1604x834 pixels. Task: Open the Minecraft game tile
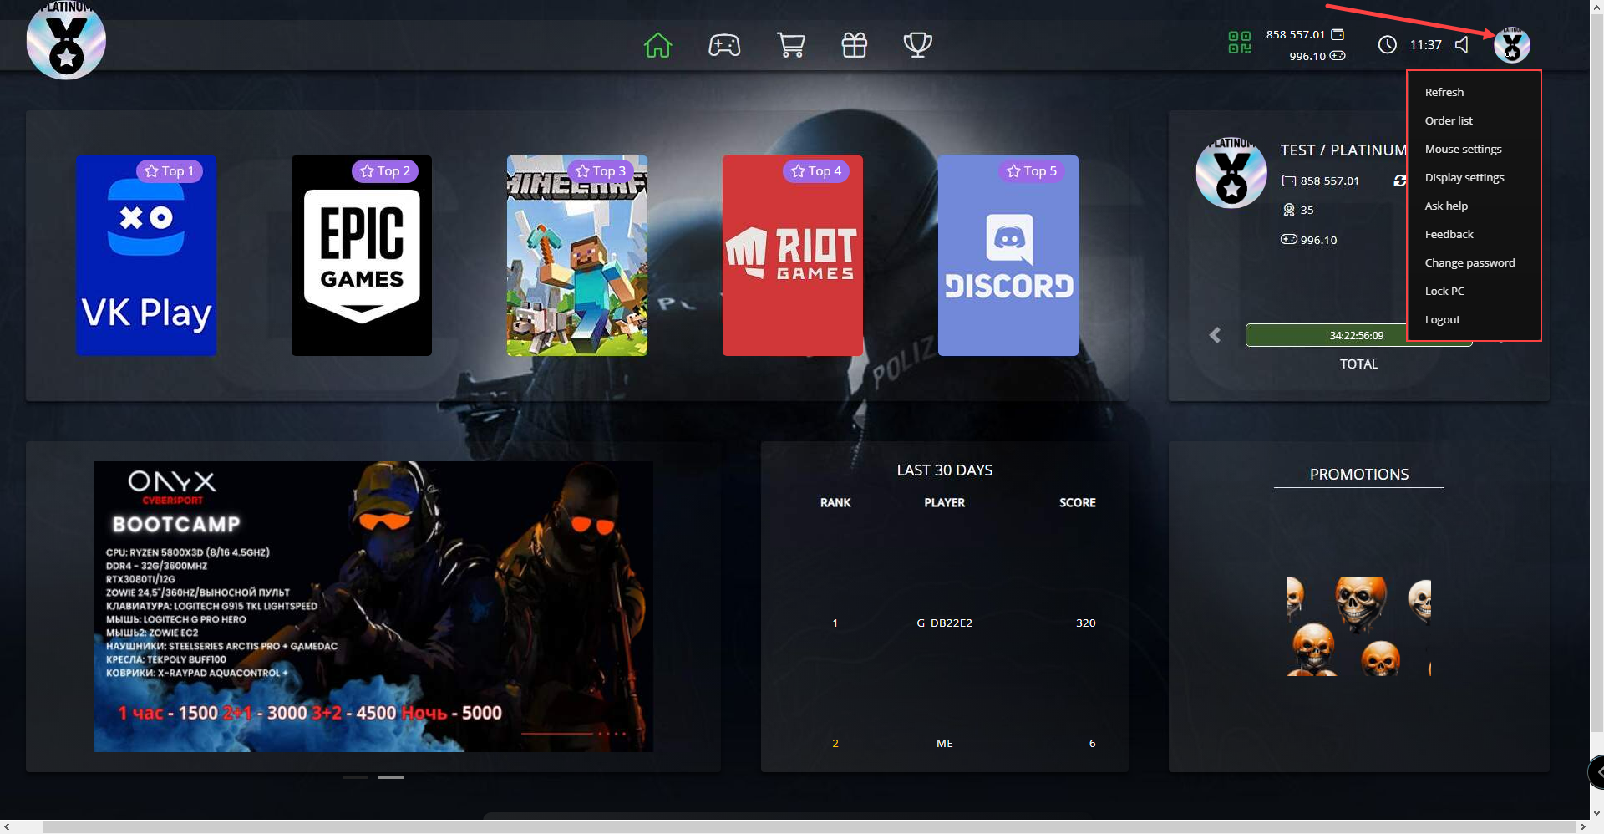coord(577,256)
